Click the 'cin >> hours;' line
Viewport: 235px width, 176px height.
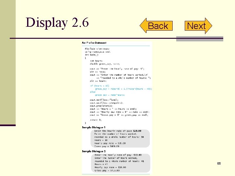(x=98, y=81)
